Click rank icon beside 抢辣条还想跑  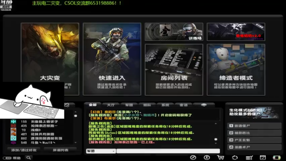pyautogui.click(x=13, y=126)
